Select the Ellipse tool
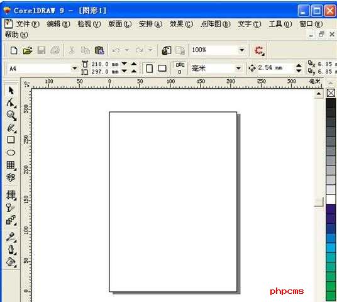Viewport: 337px width, 302px height. tap(11, 153)
